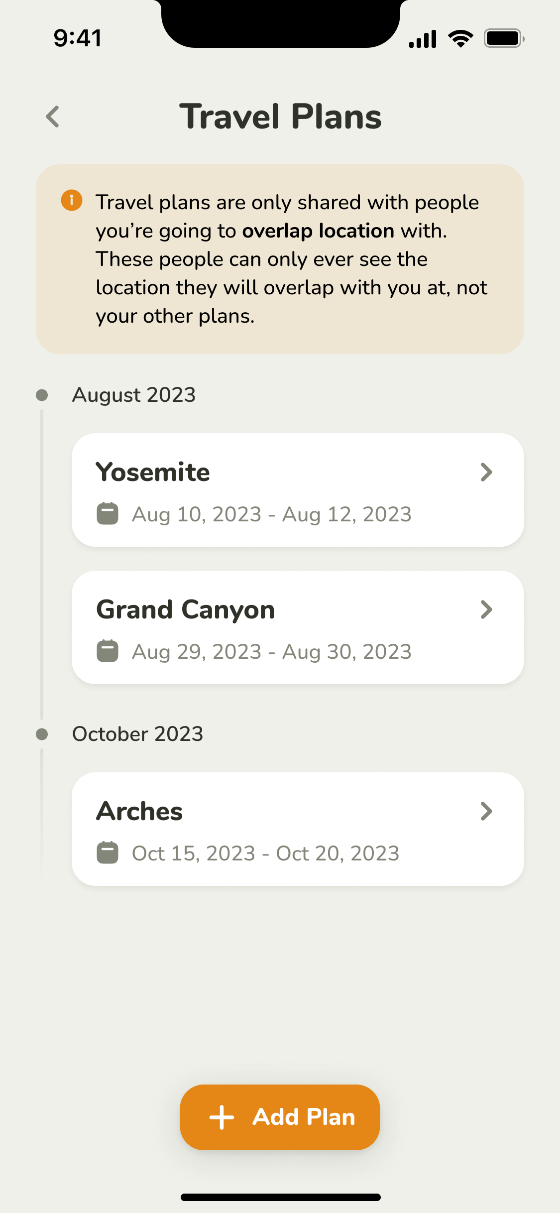Expand Arches plan chevron
This screenshot has width=560, height=1213.
[486, 811]
